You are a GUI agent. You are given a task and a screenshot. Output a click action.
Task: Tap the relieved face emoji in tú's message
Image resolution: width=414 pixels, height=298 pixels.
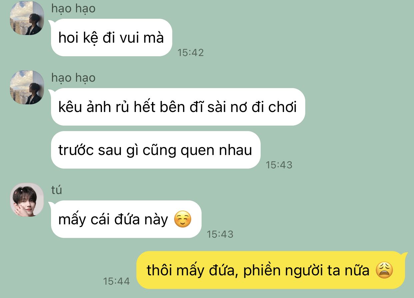(x=183, y=220)
